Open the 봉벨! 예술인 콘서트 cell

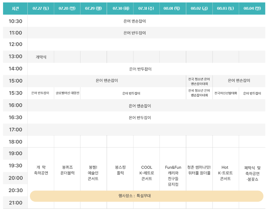[x=94, y=169]
